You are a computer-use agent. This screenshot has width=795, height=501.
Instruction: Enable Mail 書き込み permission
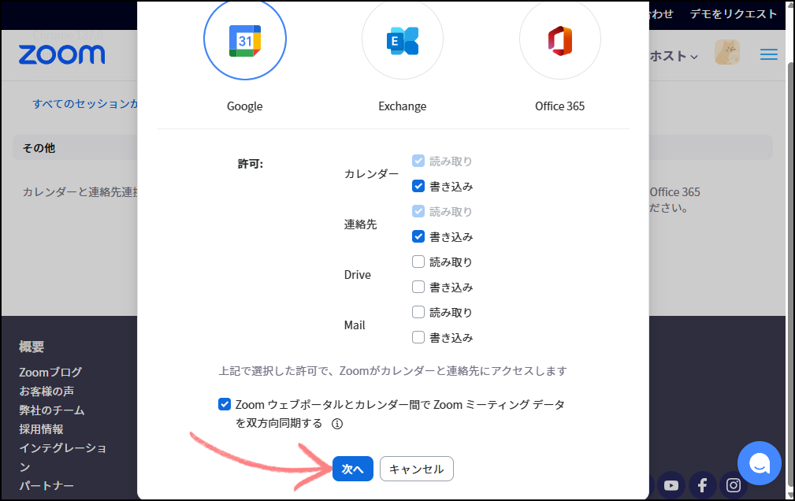(418, 337)
